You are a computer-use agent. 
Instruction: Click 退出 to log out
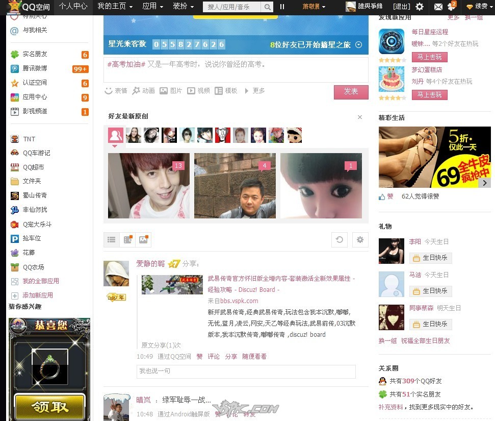402,6
